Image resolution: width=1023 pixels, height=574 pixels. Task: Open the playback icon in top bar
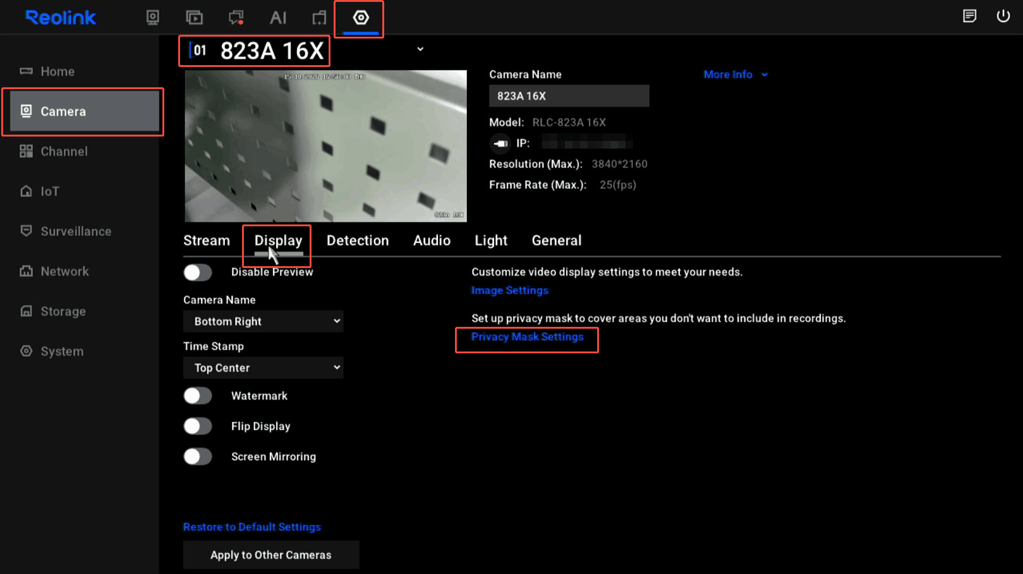click(x=195, y=18)
